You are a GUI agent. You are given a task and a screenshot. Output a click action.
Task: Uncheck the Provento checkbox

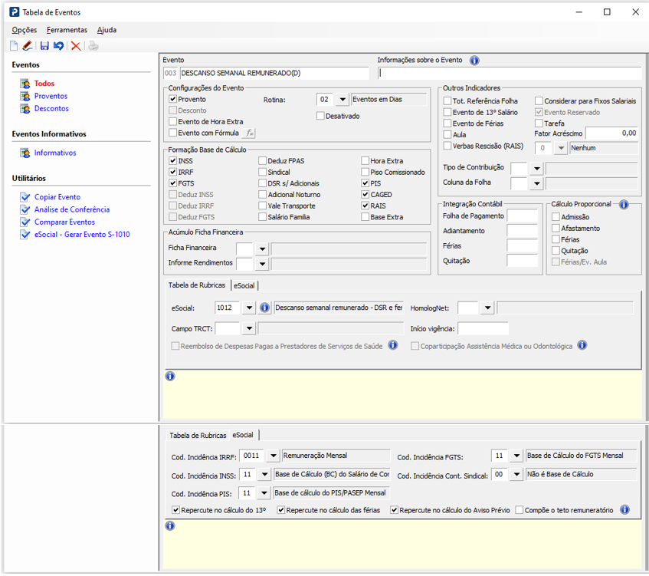[x=172, y=100]
